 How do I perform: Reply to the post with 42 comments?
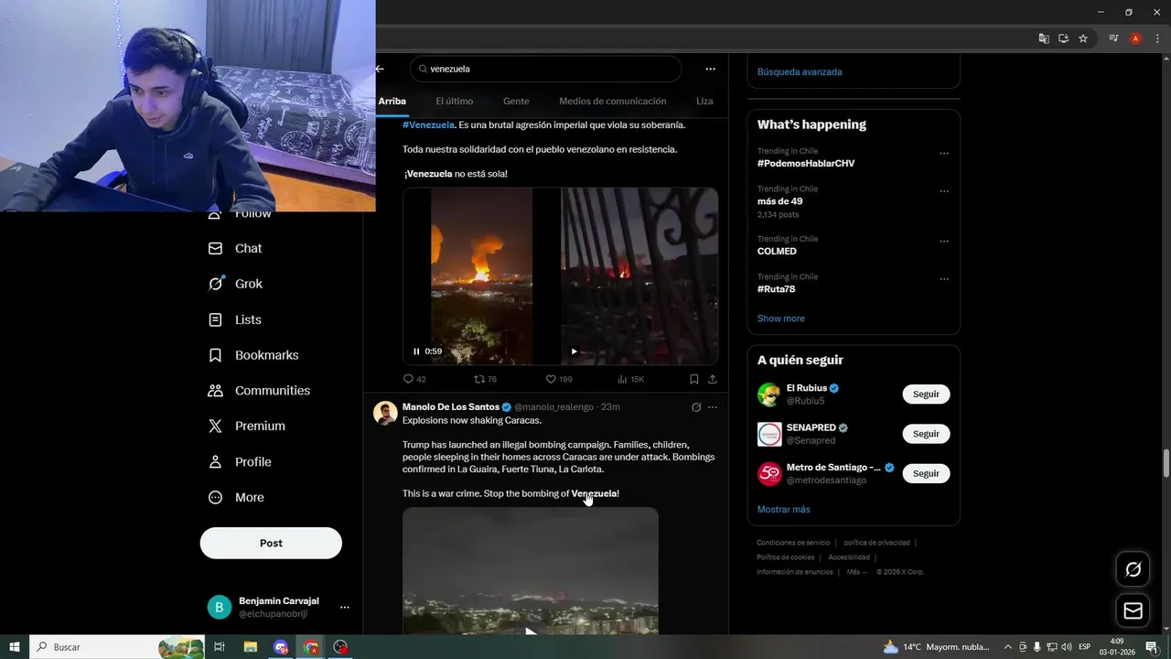coord(414,379)
